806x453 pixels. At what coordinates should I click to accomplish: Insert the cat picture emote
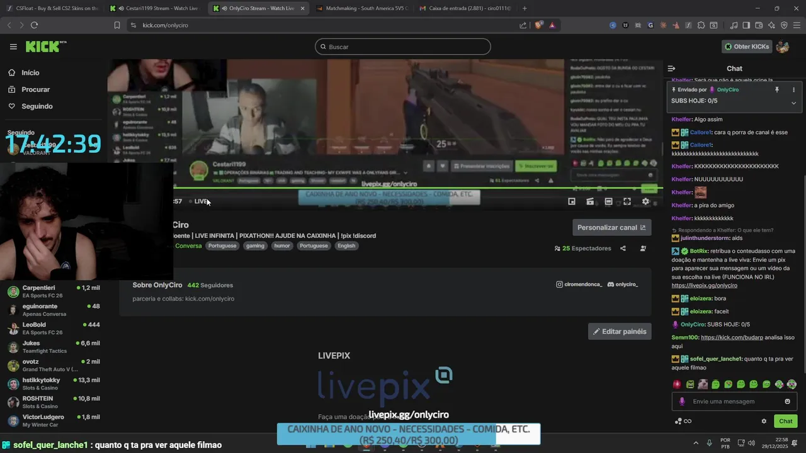(703, 384)
